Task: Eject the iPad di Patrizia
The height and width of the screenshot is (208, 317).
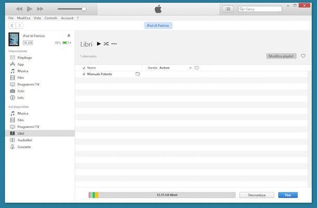Action: [69, 35]
